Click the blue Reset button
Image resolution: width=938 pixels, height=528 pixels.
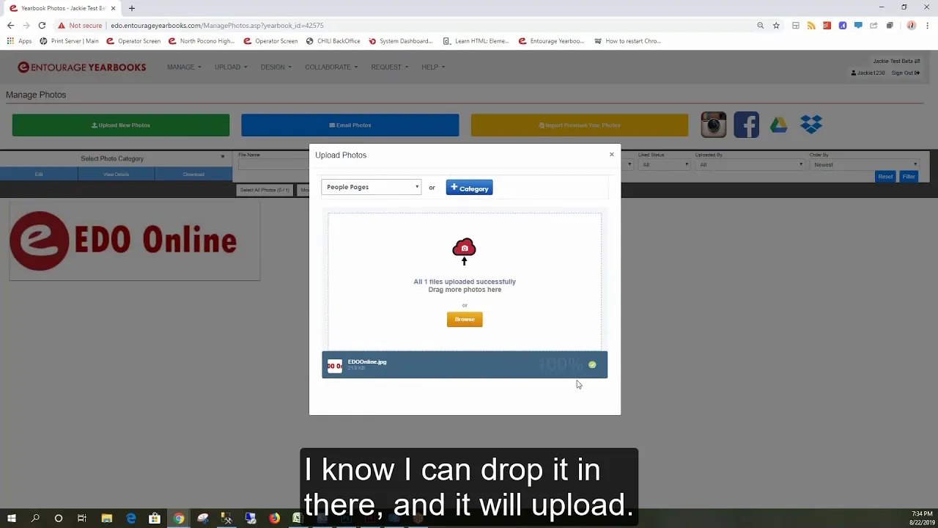[x=885, y=177]
